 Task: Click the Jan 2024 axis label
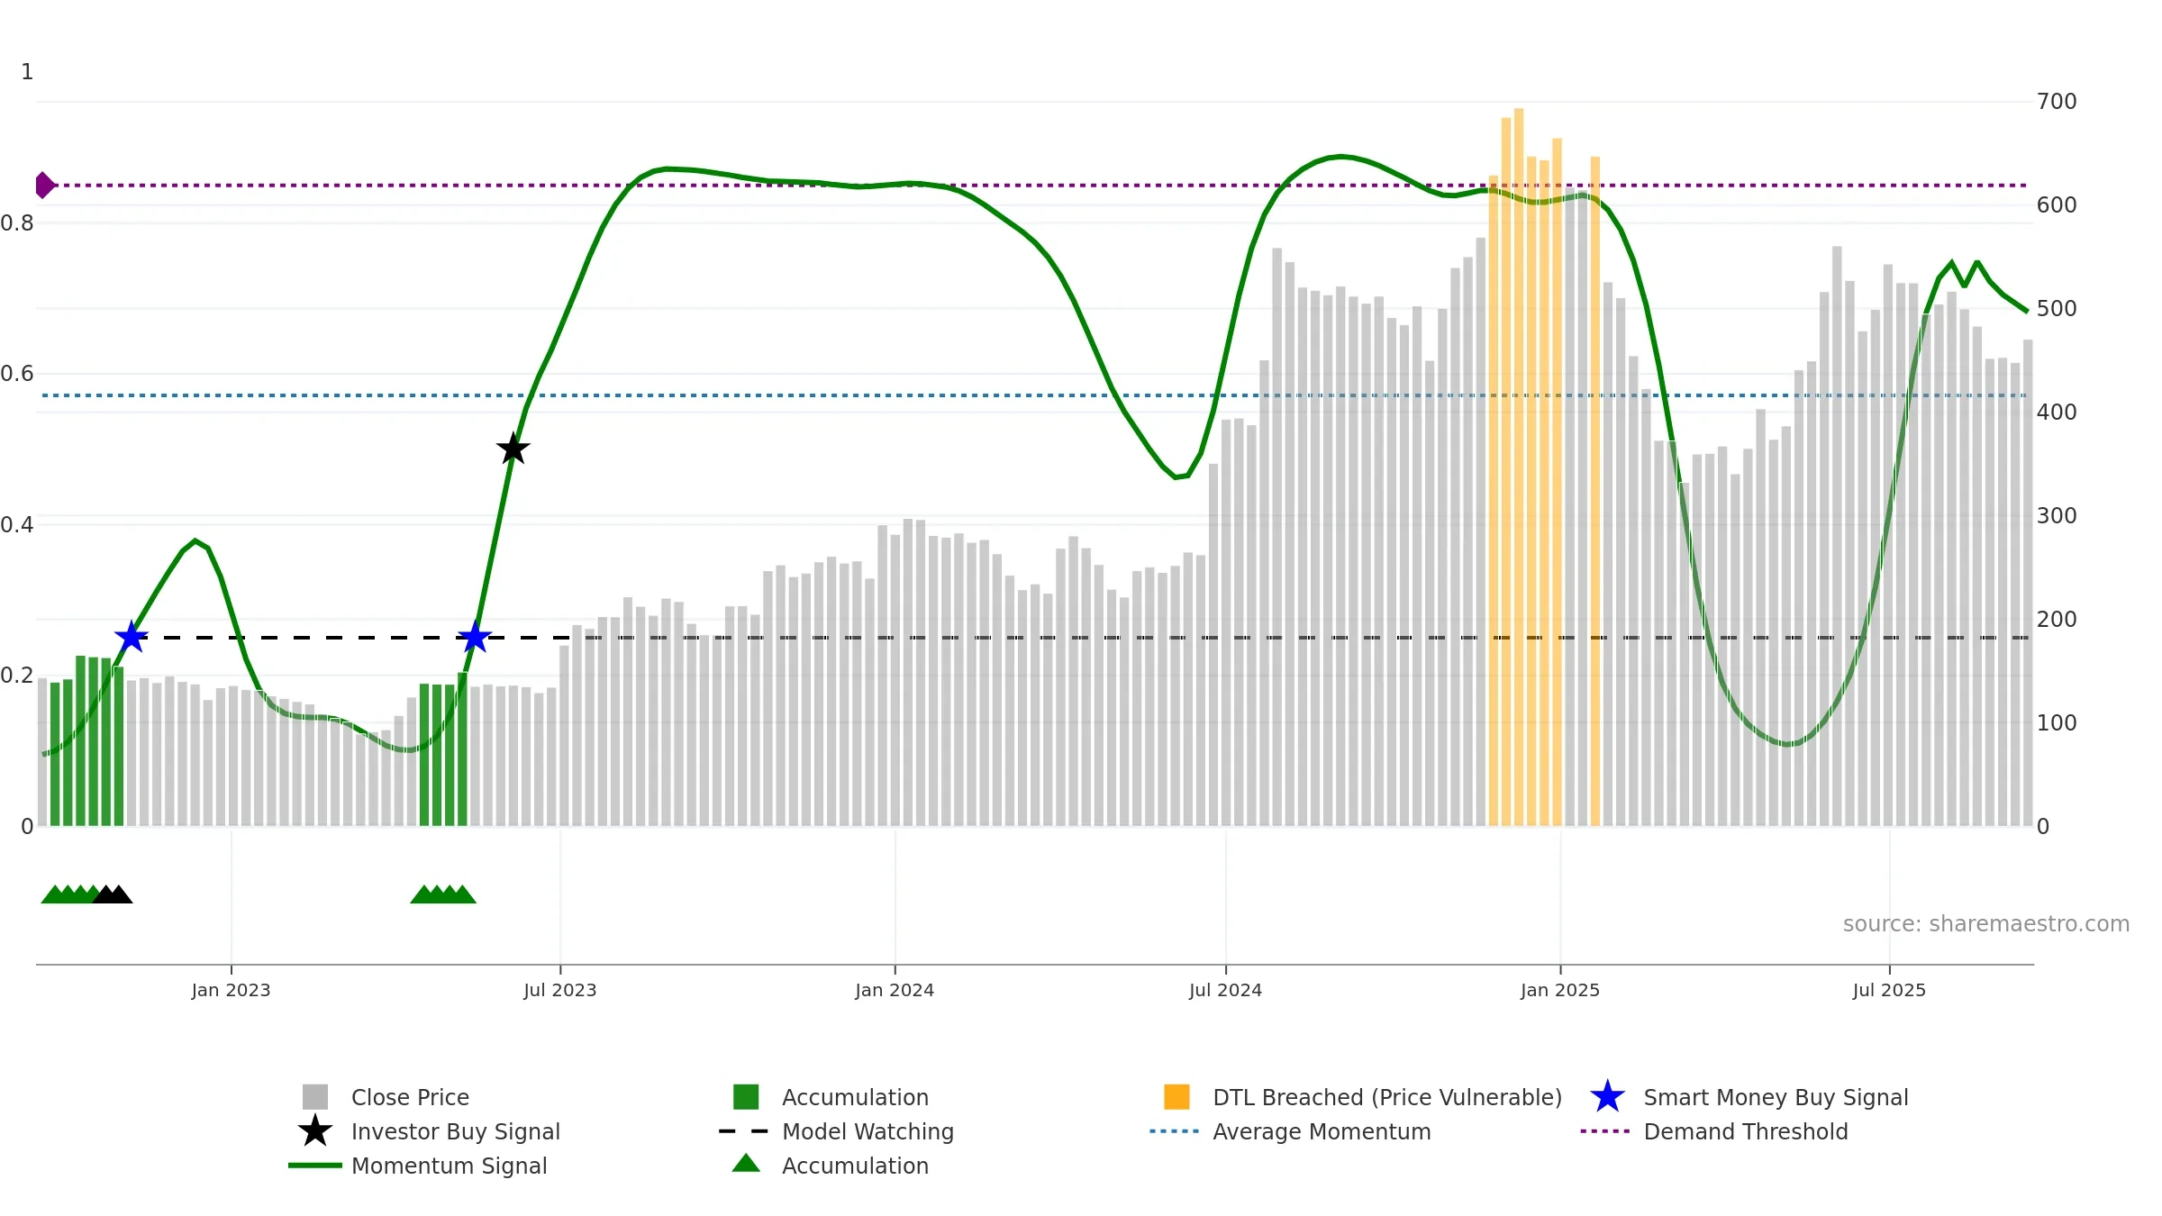[895, 990]
